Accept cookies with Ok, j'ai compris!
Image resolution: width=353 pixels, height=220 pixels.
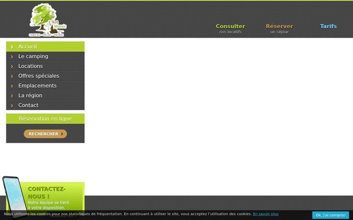330,215
